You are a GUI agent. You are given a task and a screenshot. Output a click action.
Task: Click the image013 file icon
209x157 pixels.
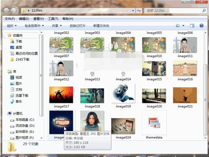click(92, 74)
